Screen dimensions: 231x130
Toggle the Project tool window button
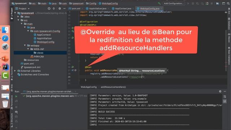coord(12,13)
